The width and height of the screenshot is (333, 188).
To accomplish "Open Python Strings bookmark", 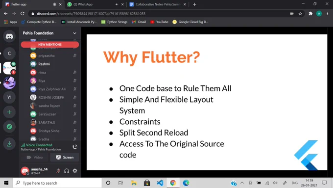I will [115, 22].
